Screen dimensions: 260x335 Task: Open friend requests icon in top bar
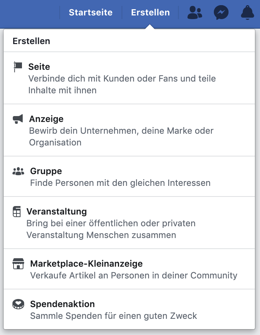click(x=194, y=13)
